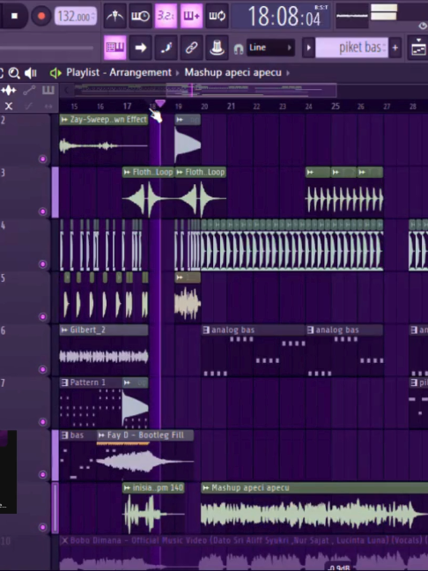Select the first Floth..Loop clip title

click(x=152, y=172)
